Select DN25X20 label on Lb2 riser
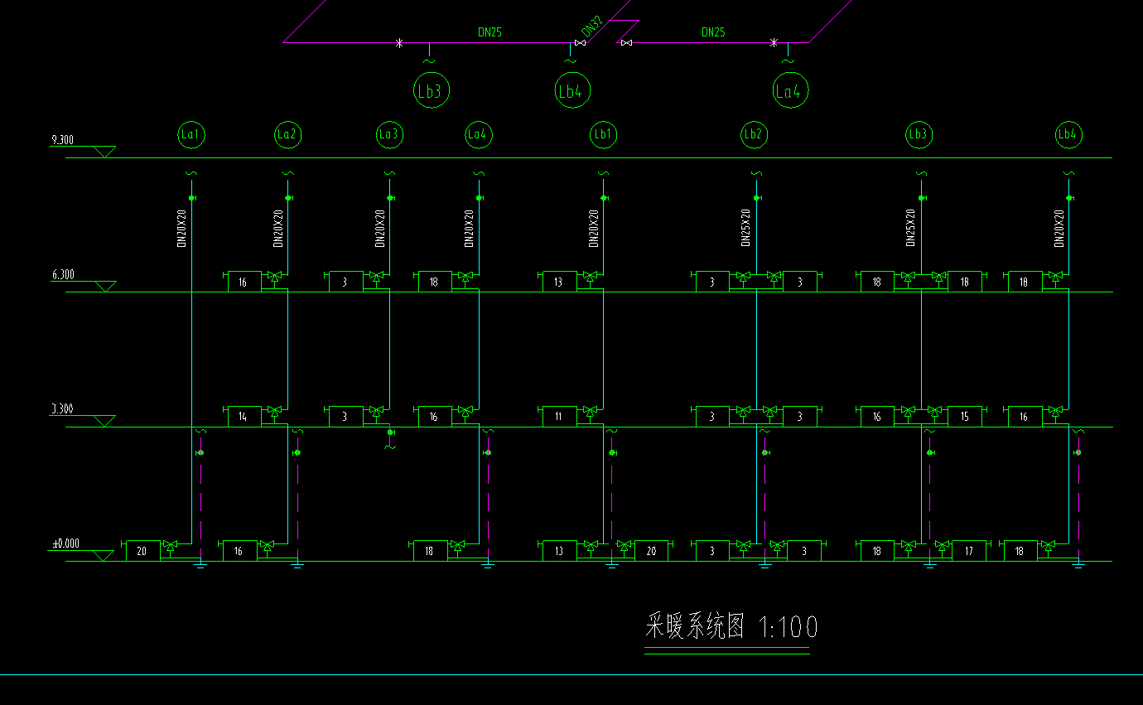The width and height of the screenshot is (1143, 705). pos(745,229)
